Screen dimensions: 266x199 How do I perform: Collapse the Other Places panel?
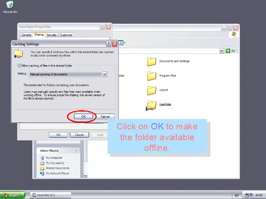(76, 150)
